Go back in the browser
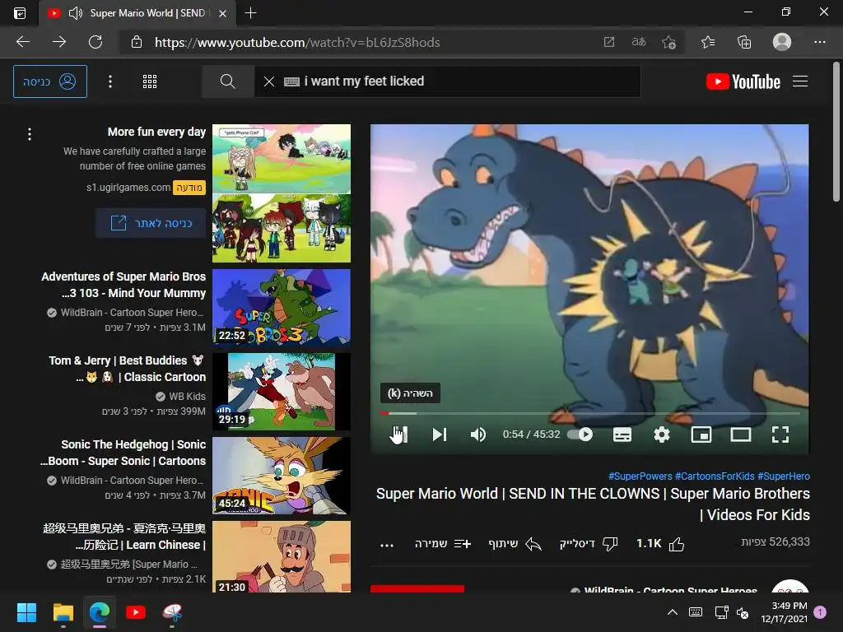 pos(23,42)
